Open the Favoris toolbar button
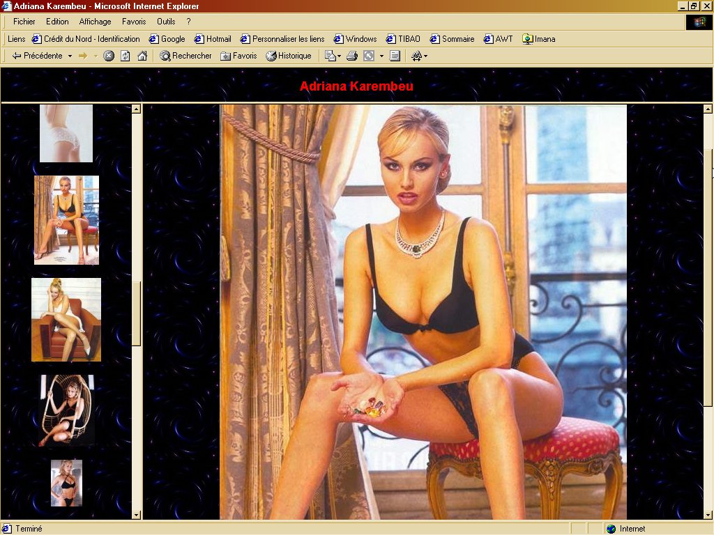The height and width of the screenshot is (535, 714). (x=239, y=56)
